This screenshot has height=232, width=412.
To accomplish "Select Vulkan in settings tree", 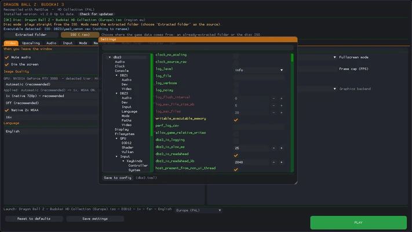I will click(x=127, y=152).
